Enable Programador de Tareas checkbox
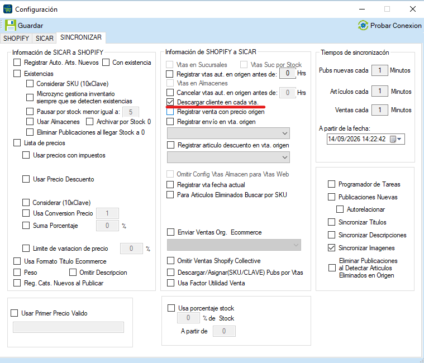Image resolution: width=424 pixels, height=363 pixels. click(x=331, y=184)
